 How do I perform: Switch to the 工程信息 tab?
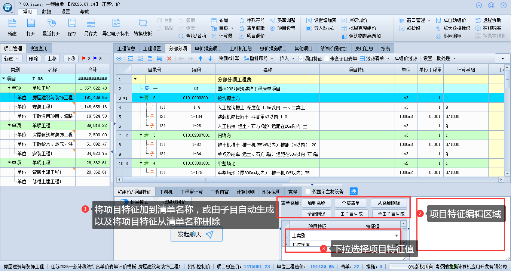point(126,49)
